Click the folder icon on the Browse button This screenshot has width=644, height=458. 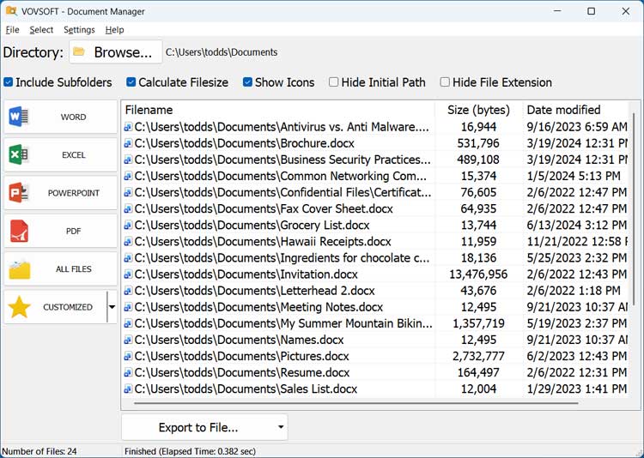(x=79, y=51)
